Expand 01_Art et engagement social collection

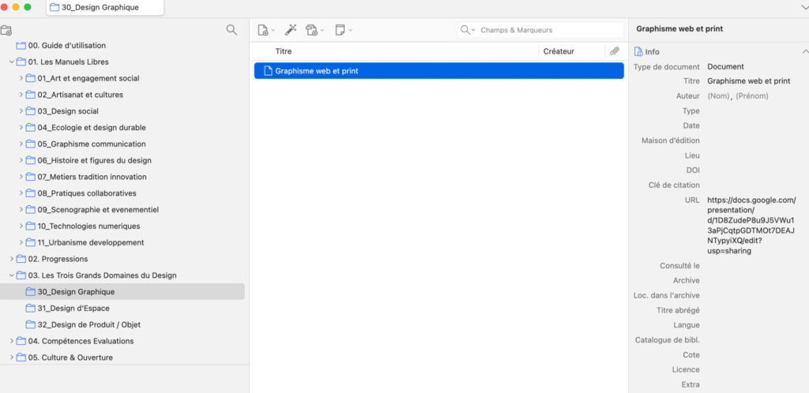tap(21, 78)
